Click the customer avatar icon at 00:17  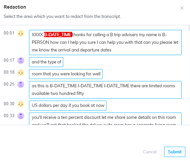coord(21,60)
